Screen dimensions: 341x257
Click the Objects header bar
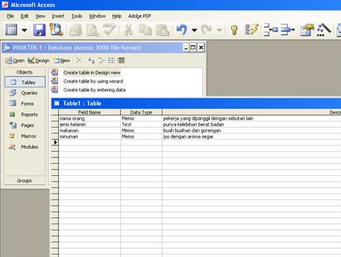coord(25,72)
